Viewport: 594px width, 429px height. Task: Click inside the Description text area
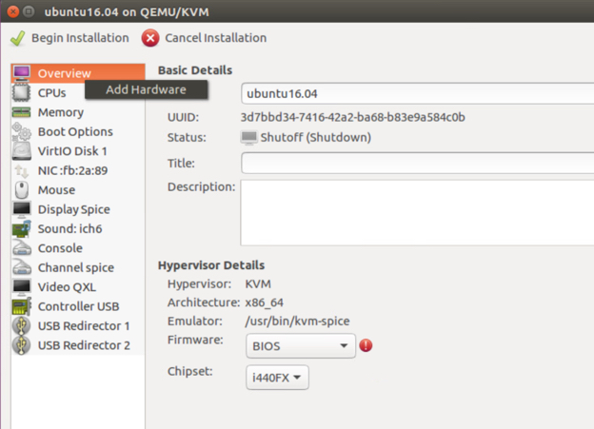tap(418, 213)
